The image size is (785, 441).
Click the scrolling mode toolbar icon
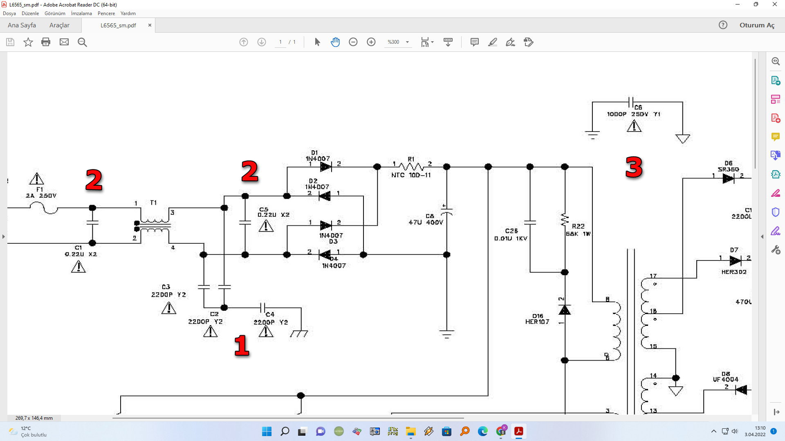tap(448, 42)
